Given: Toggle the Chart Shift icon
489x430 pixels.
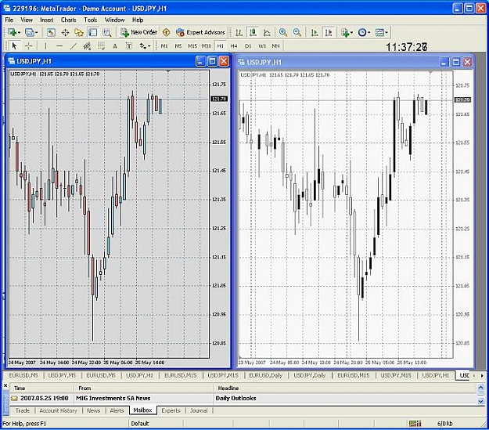Looking at the screenshot, I should point(329,32).
